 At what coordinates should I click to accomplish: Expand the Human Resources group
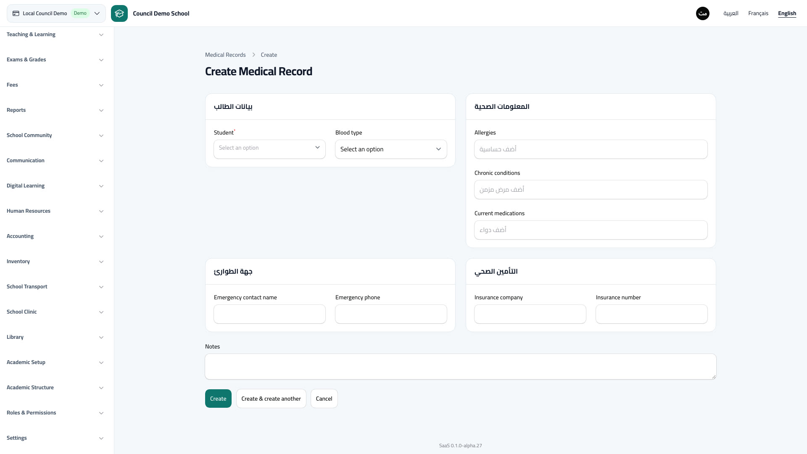pyautogui.click(x=55, y=211)
